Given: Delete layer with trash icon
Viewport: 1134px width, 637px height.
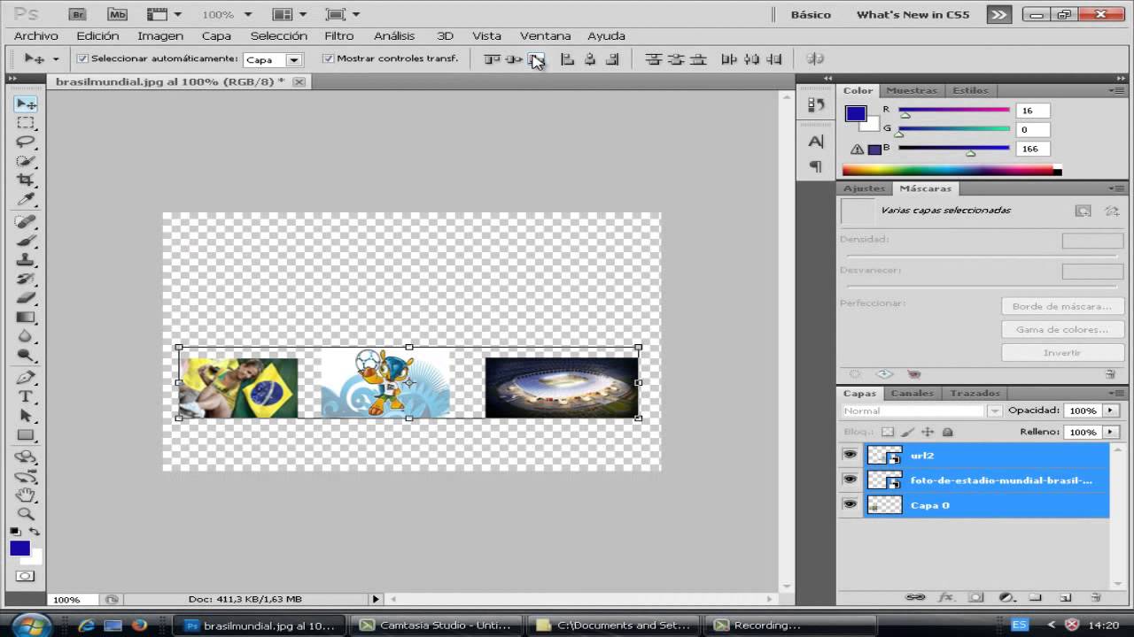Looking at the screenshot, I should (1096, 598).
